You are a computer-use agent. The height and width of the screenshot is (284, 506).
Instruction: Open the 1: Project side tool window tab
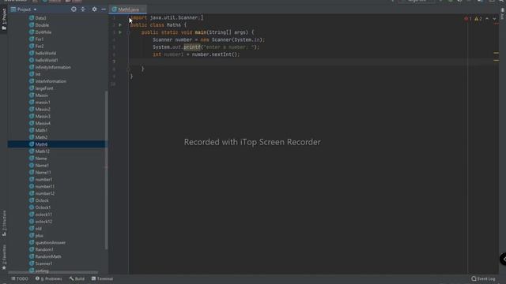tap(4, 19)
